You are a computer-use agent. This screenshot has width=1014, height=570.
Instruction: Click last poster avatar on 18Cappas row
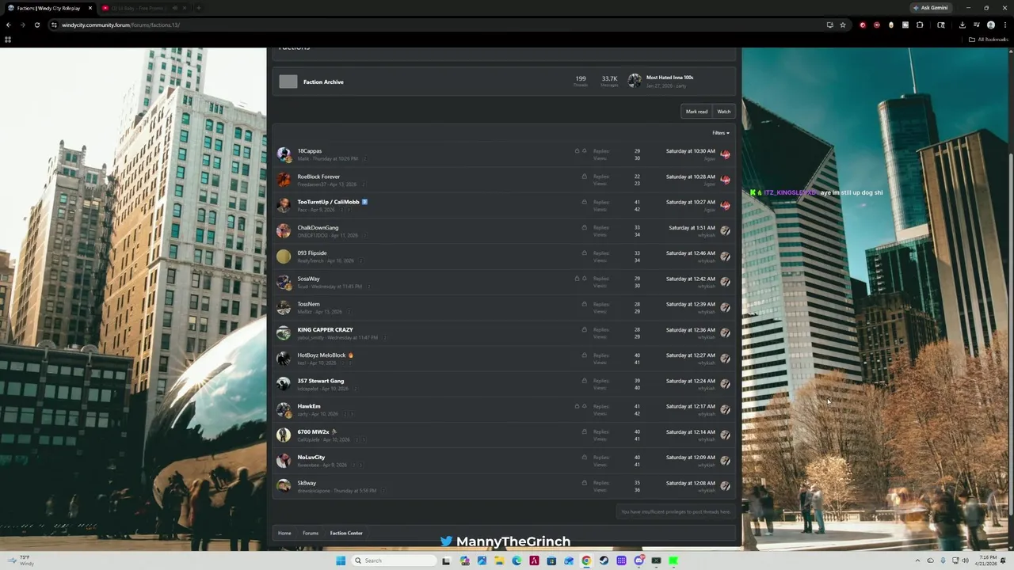click(x=725, y=154)
